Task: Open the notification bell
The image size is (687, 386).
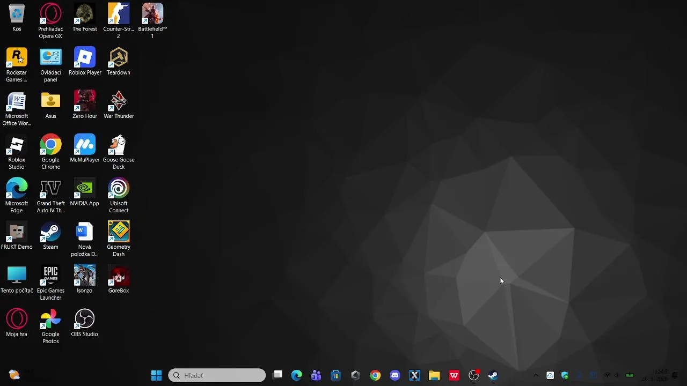Action: pyautogui.click(x=675, y=375)
